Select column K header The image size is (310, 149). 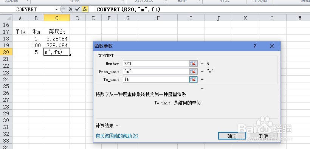[245, 18]
